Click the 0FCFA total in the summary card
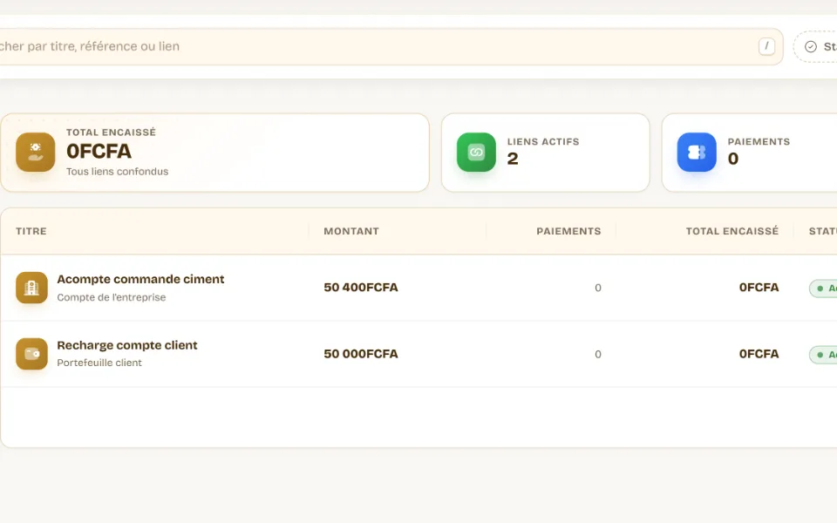 coord(99,152)
